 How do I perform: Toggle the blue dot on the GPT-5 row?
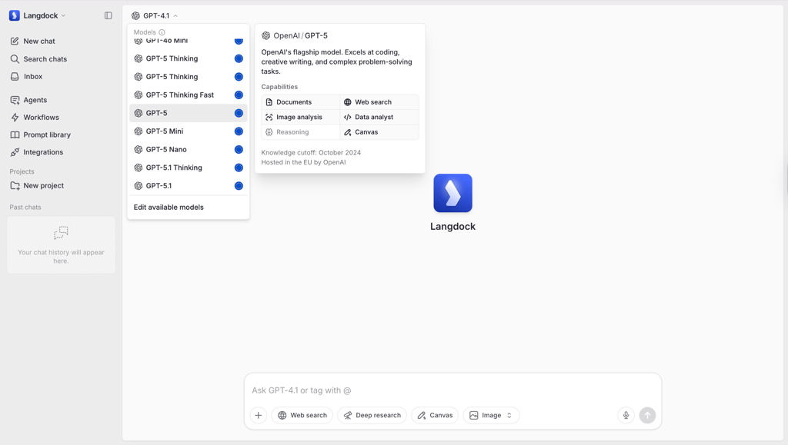coord(239,113)
